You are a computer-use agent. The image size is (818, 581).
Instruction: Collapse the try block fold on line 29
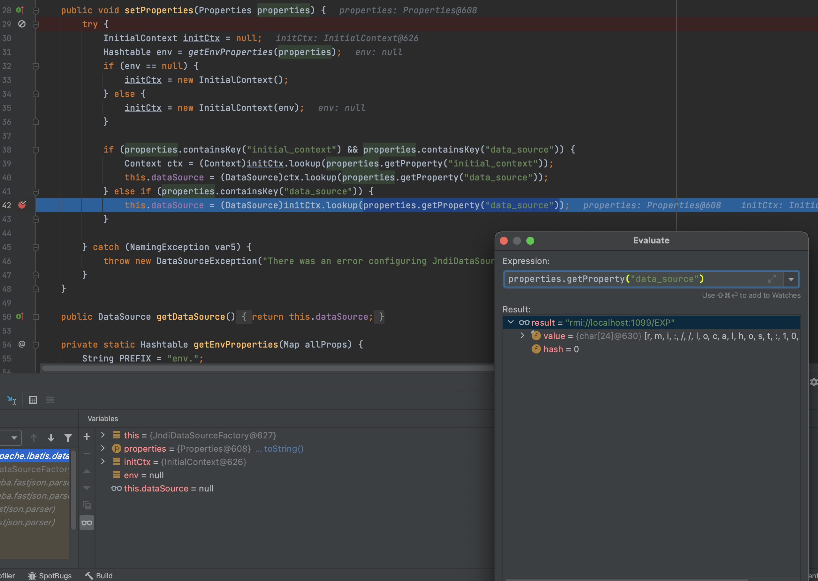[36, 24]
